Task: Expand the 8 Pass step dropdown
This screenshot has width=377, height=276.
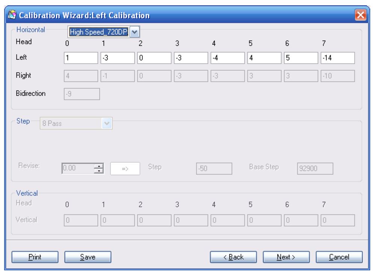Action: (x=107, y=123)
